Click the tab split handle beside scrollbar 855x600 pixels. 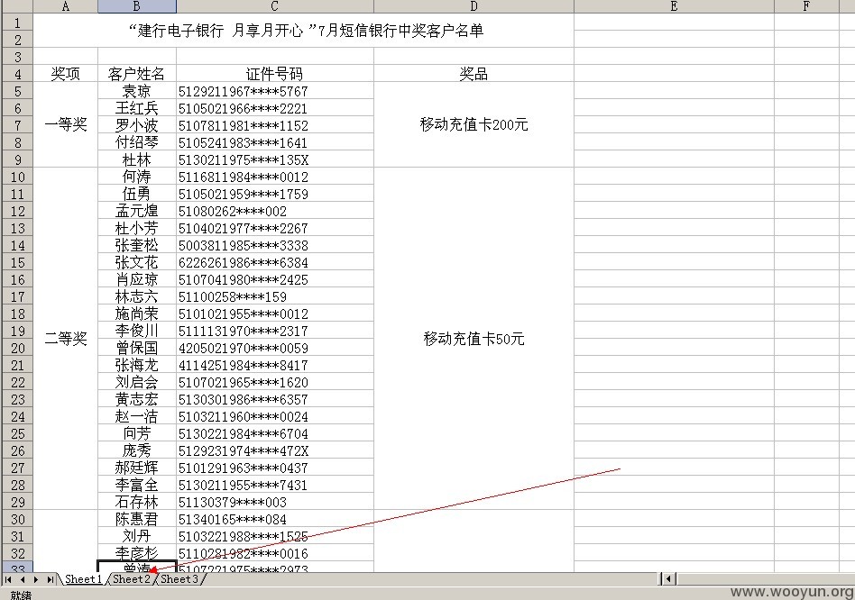click(661, 578)
